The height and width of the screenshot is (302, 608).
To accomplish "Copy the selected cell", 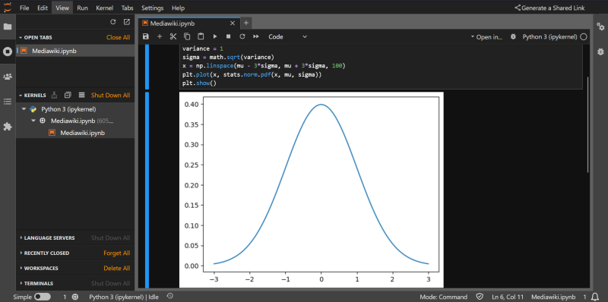I will pos(187,36).
